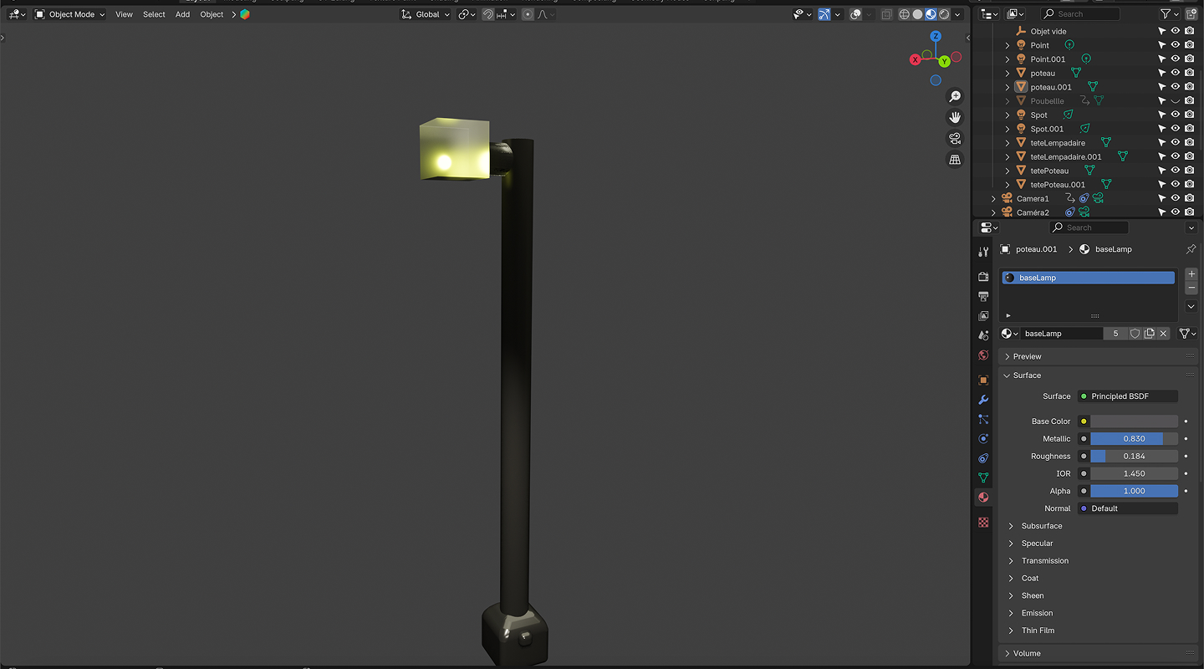Open the Add menu in viewport header

pos(182,14)
